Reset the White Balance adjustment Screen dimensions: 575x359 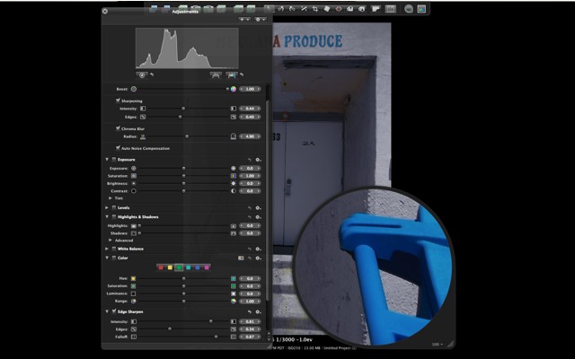tap(250, 249)
